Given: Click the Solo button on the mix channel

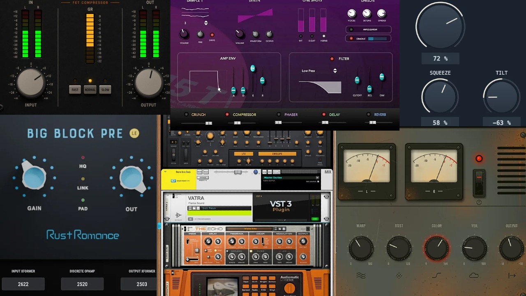Looking at the screenshot, I should click(x=205, y=171).
